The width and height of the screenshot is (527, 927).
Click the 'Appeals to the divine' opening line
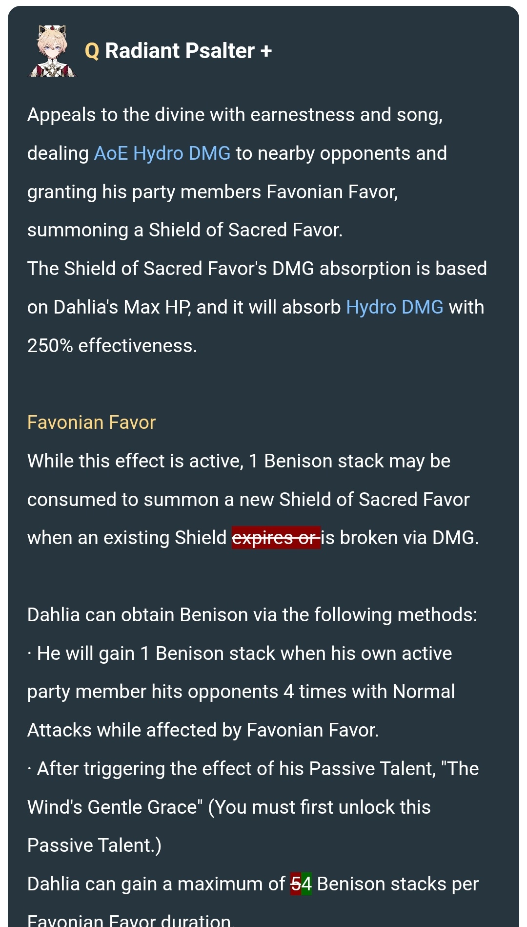click(235, 115)
